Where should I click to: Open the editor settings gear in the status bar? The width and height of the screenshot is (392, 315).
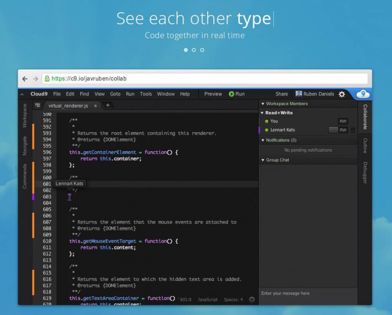(252, 299)
